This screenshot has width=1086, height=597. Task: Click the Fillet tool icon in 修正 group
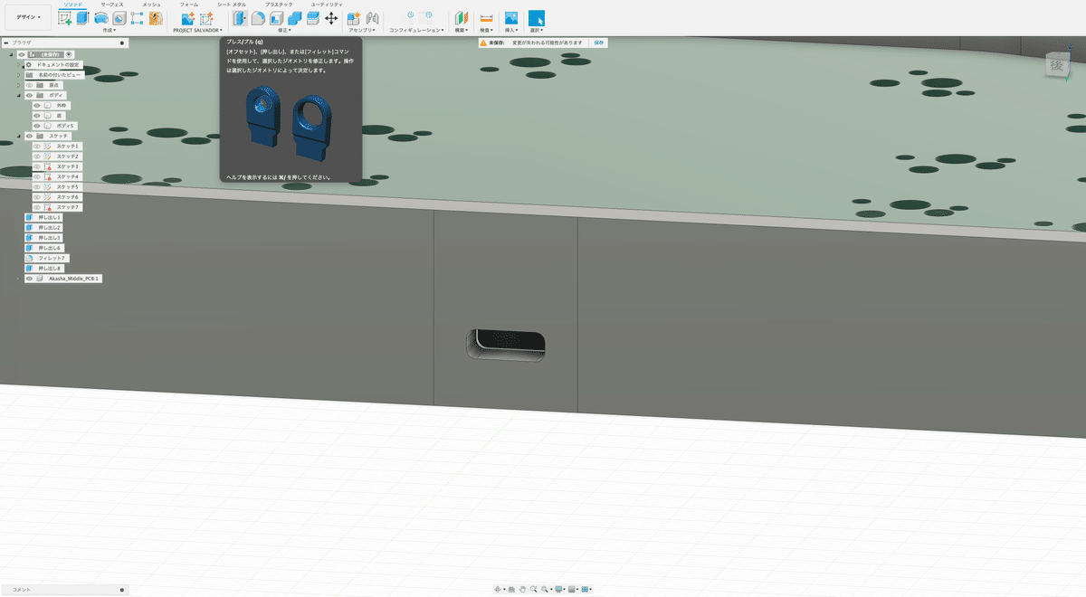[x=258, y=17]
